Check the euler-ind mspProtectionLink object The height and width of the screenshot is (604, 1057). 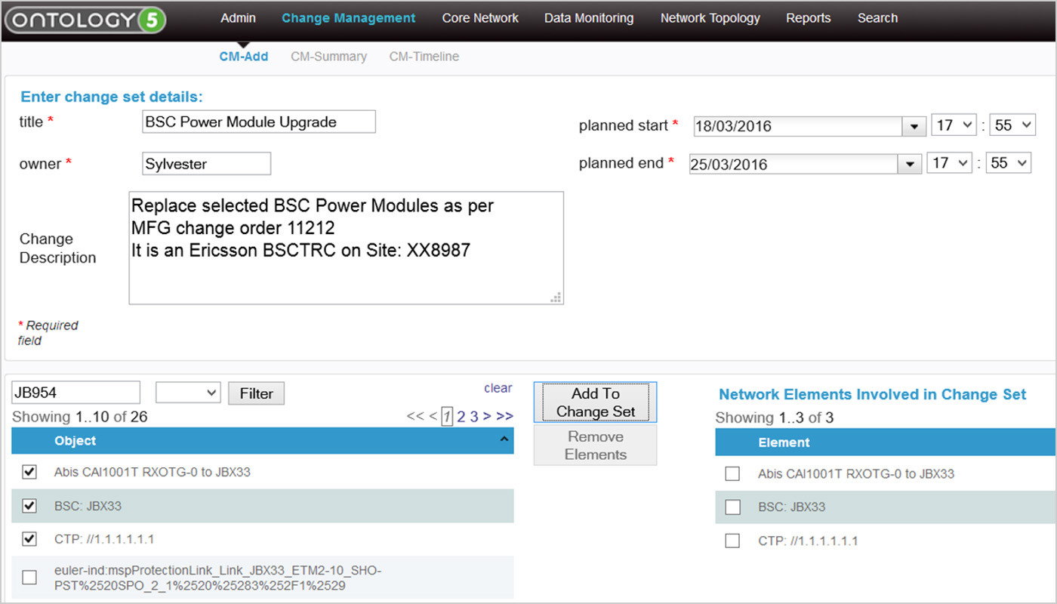point(29,578)
